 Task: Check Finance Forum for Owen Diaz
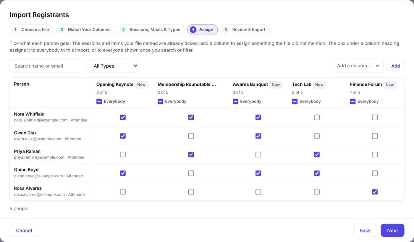375,136
